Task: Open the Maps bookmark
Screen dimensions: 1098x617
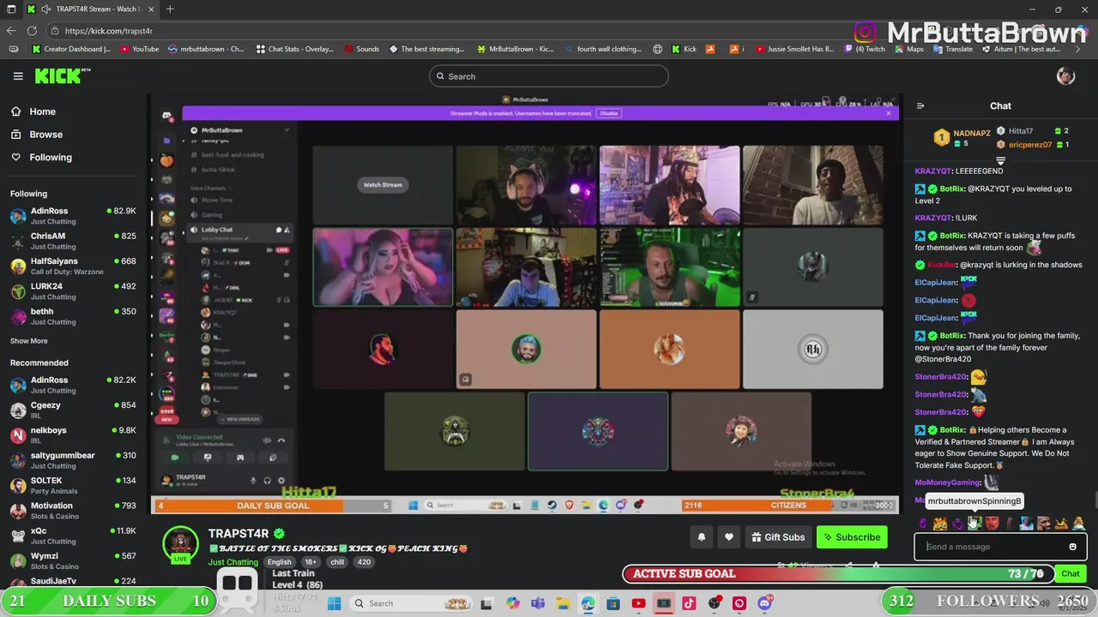Action: 908,49
